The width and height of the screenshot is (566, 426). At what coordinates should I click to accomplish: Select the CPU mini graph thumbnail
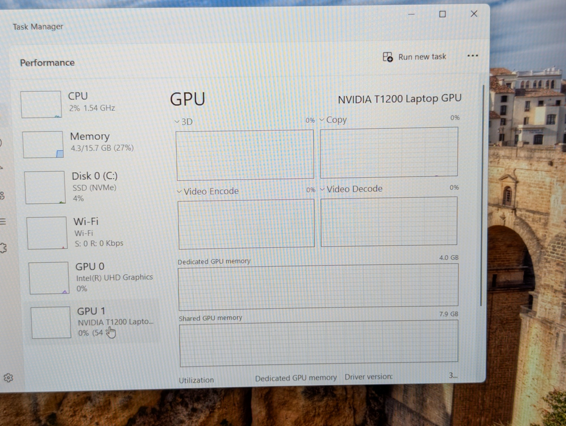[41, 104]
